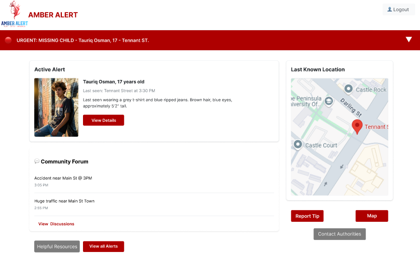
Task: Click the Helpful Resources button
Action: (x=57, y=246)
